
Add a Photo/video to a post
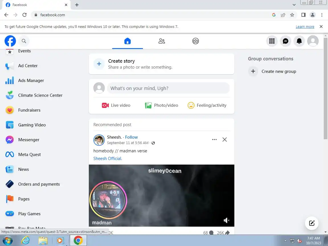(161, 105)
